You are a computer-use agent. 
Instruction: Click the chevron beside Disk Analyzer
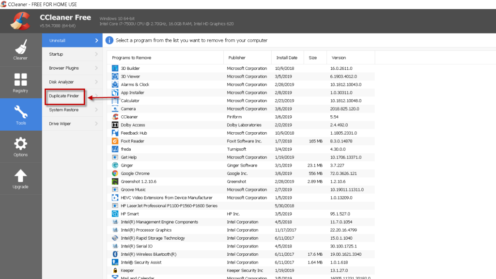96,82
